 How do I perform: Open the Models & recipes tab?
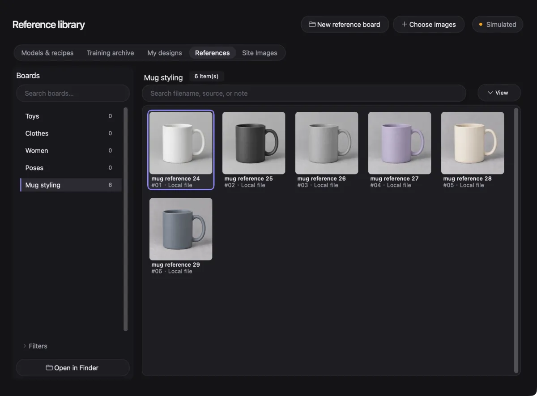coord(47,53)
